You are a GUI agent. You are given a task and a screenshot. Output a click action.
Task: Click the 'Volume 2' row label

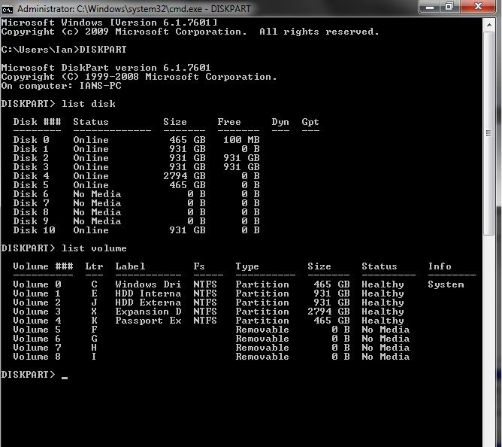click(x=37, y=303)
